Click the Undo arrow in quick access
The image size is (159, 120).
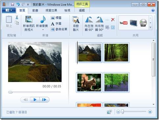[x=18, y=4]
